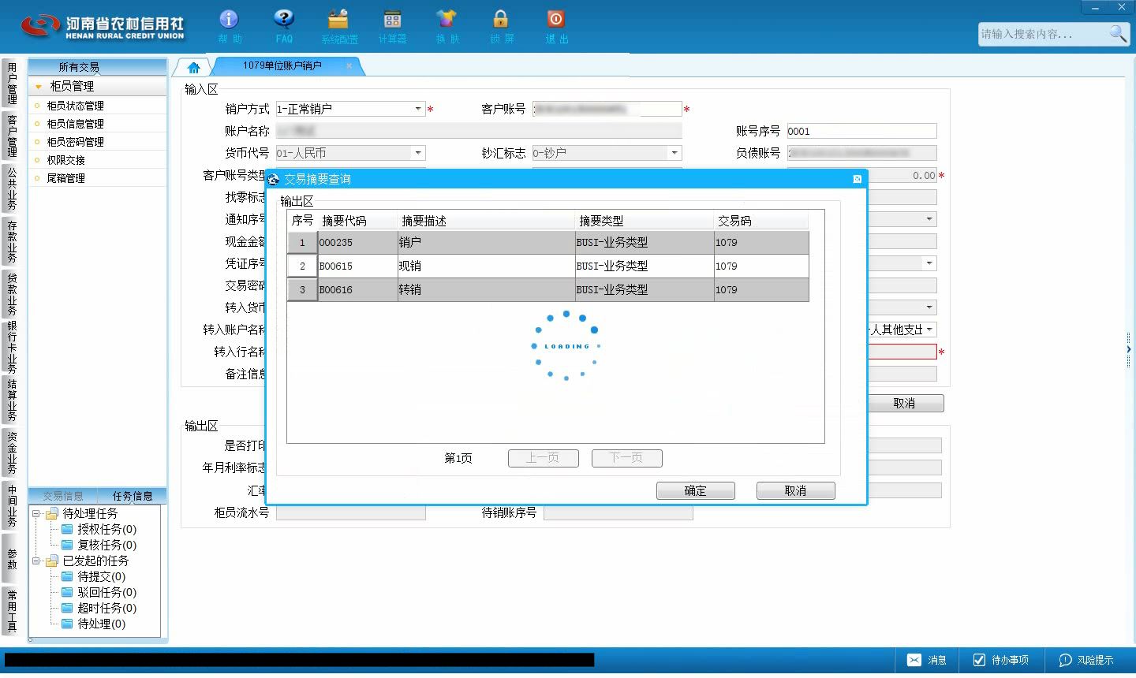Open the 客户管理 side tab
Viewport: 1136px width, 678px height.
point(11,136)
